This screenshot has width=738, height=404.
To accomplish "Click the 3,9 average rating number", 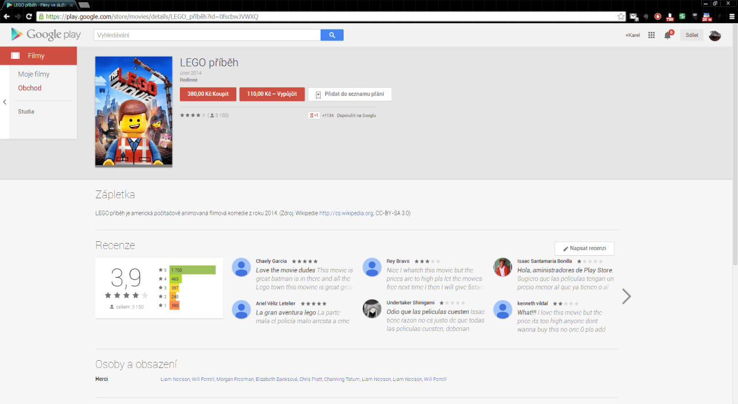I will coord(126,278).
